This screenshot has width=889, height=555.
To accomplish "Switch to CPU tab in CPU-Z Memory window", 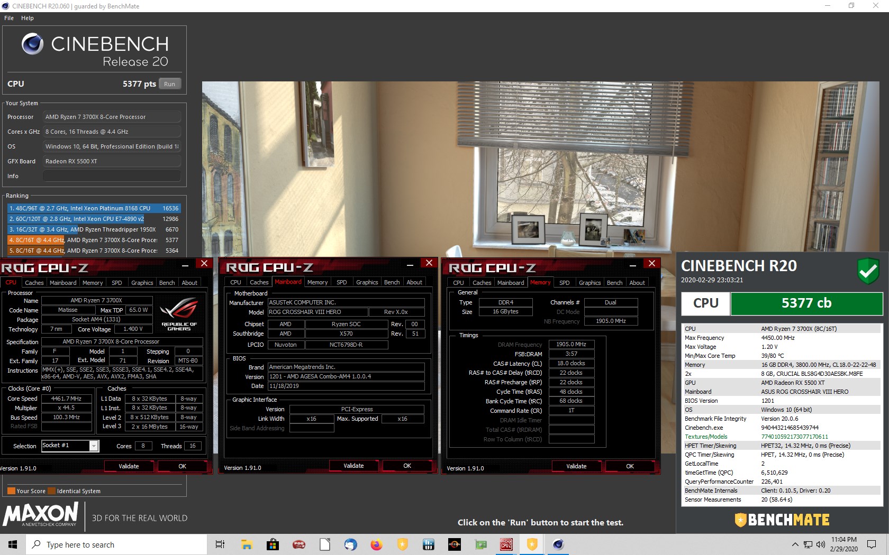I will pos(458,283).
